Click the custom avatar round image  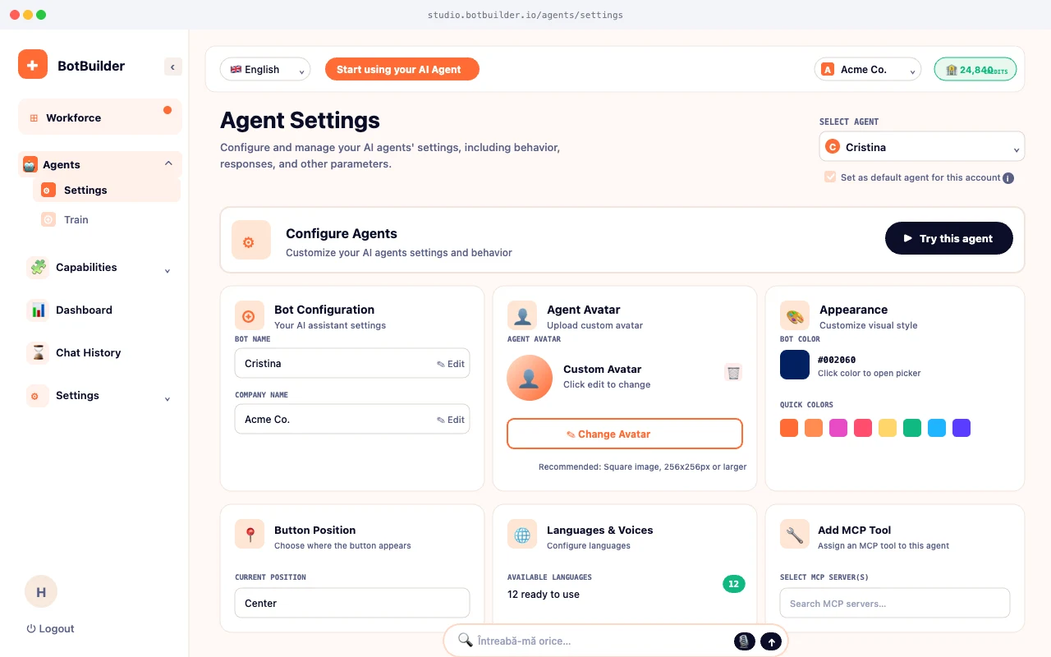(530, 378)
